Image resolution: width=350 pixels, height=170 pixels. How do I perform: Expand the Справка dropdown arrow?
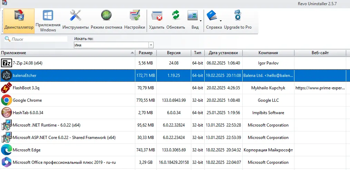[221, 21]
